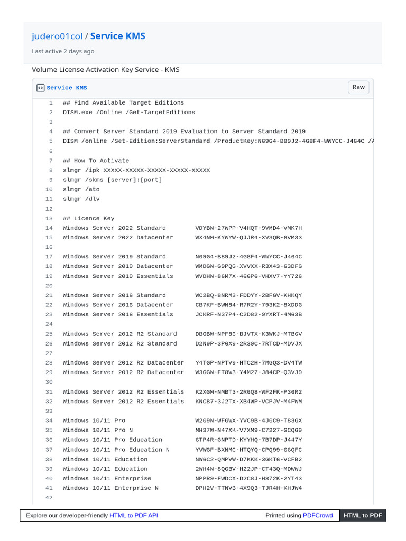
Task: Click key 2WH4N-8QGBV-H22JP-CT43Q-MDWWJ
Action: coord(248,469)
